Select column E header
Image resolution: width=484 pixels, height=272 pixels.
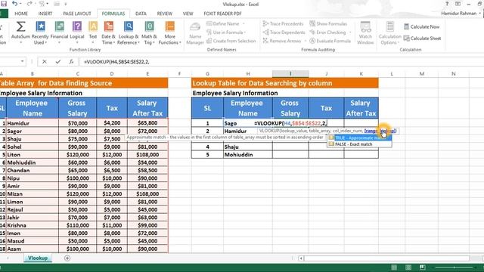pyautogui.click(x=147, y=74)
